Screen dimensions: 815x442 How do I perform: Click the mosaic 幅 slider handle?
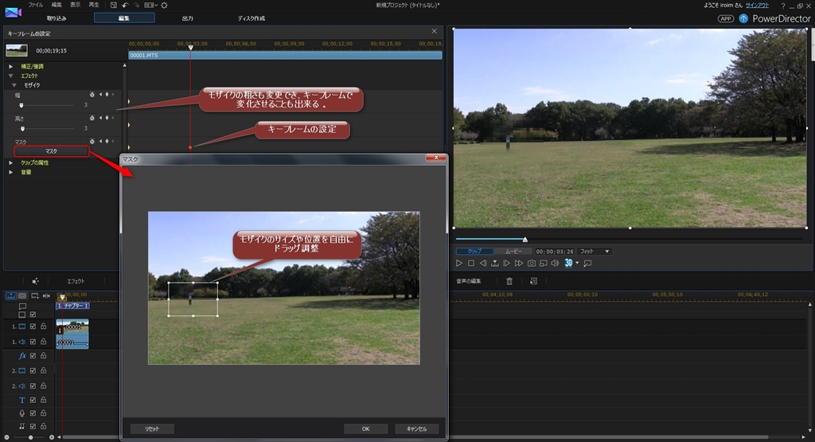21,105
